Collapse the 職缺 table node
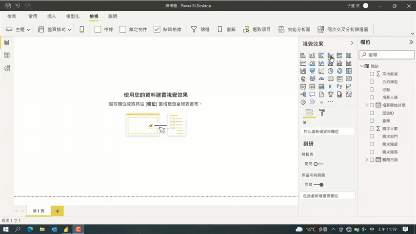Viewport: 416px width, 234px height. tap(362, 66)
